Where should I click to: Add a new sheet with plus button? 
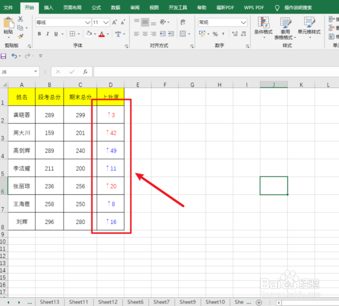pos(259,303)
